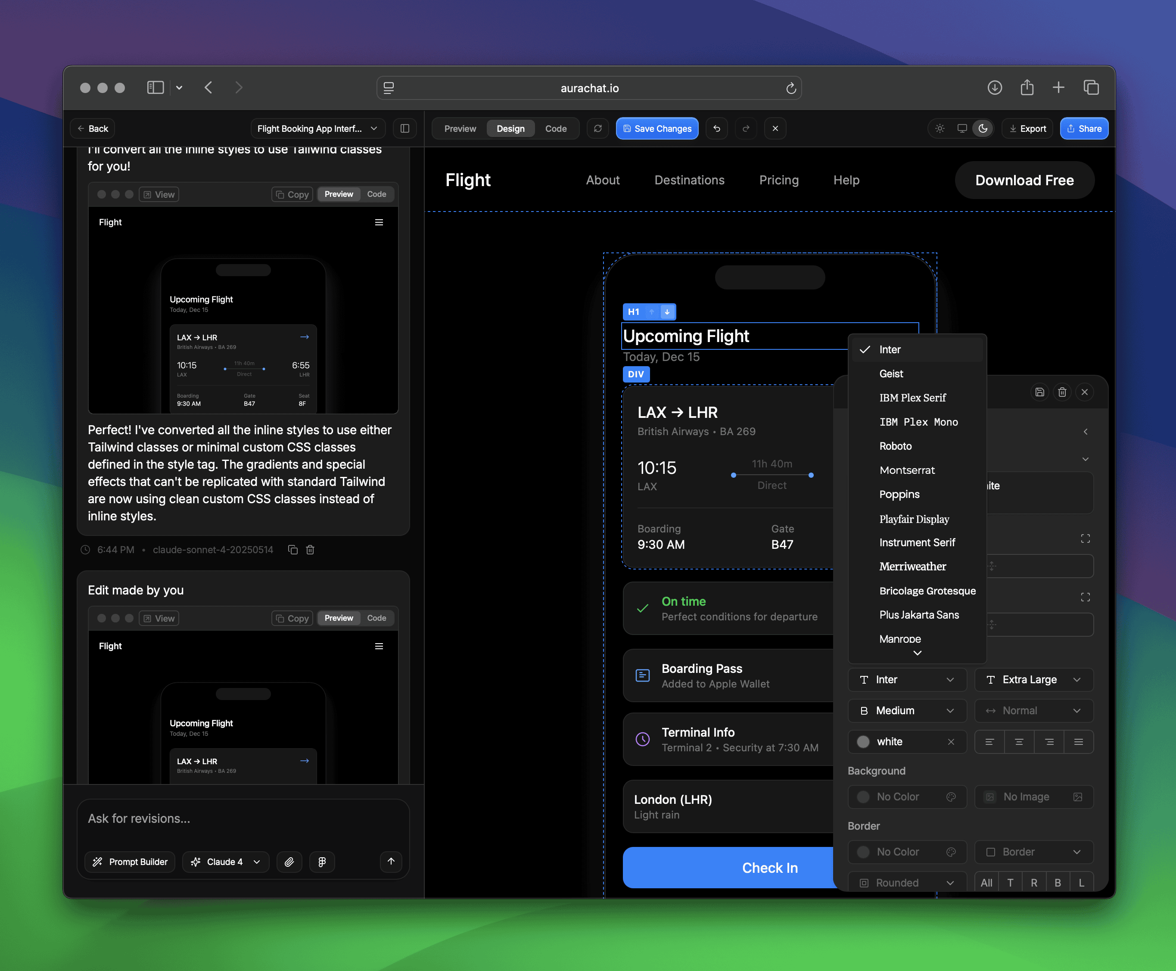
Task: Expand font list with bottom chevron
Action: [x=917, y=654]
